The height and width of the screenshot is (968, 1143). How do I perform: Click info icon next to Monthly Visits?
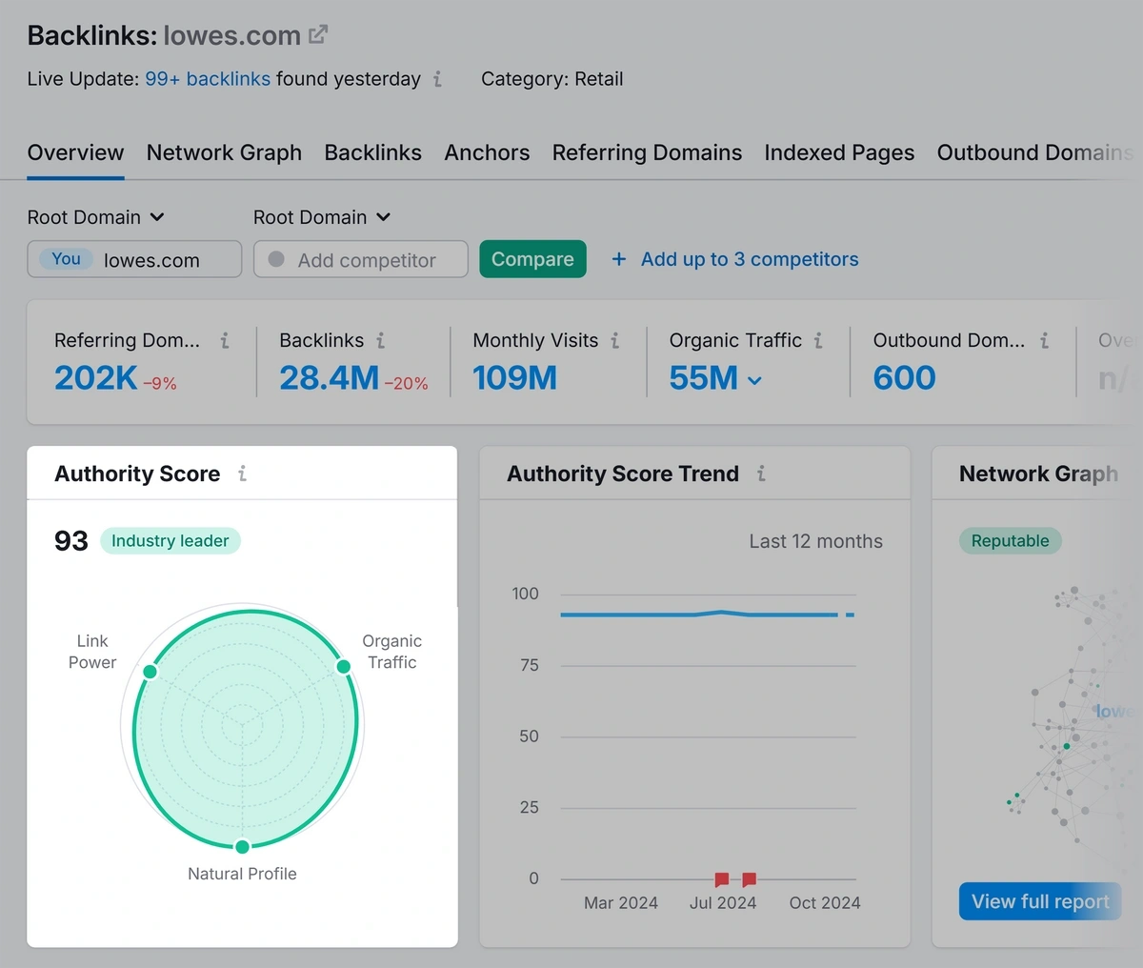click(x=615, y=340)
